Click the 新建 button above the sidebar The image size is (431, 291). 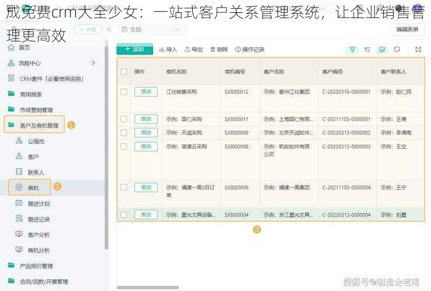pos(88,30)
